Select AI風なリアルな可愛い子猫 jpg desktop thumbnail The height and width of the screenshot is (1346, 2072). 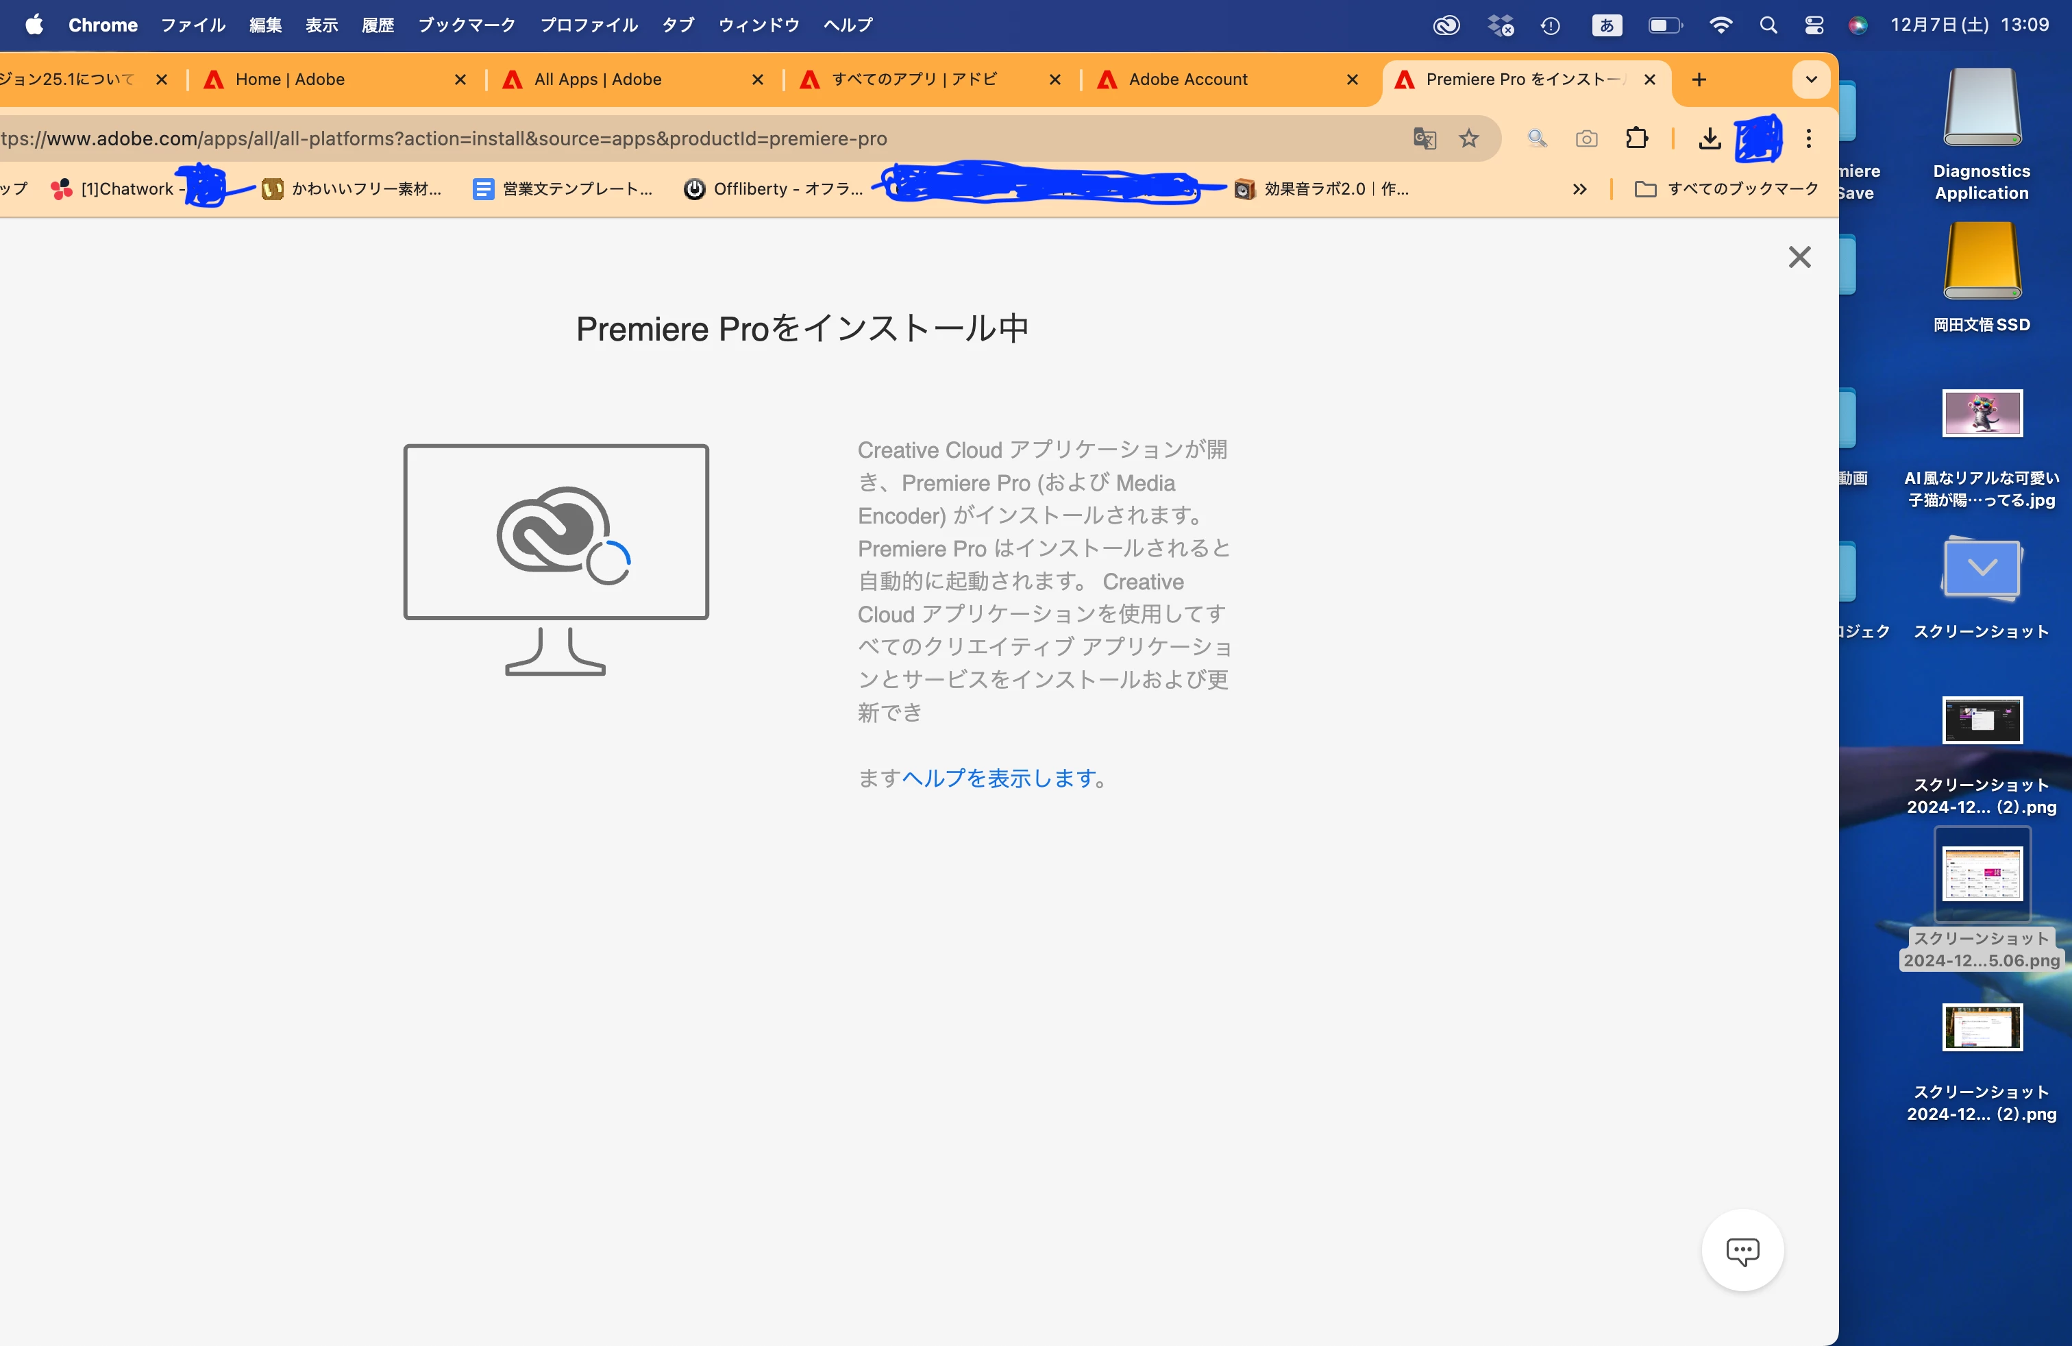coord(1982,413)
